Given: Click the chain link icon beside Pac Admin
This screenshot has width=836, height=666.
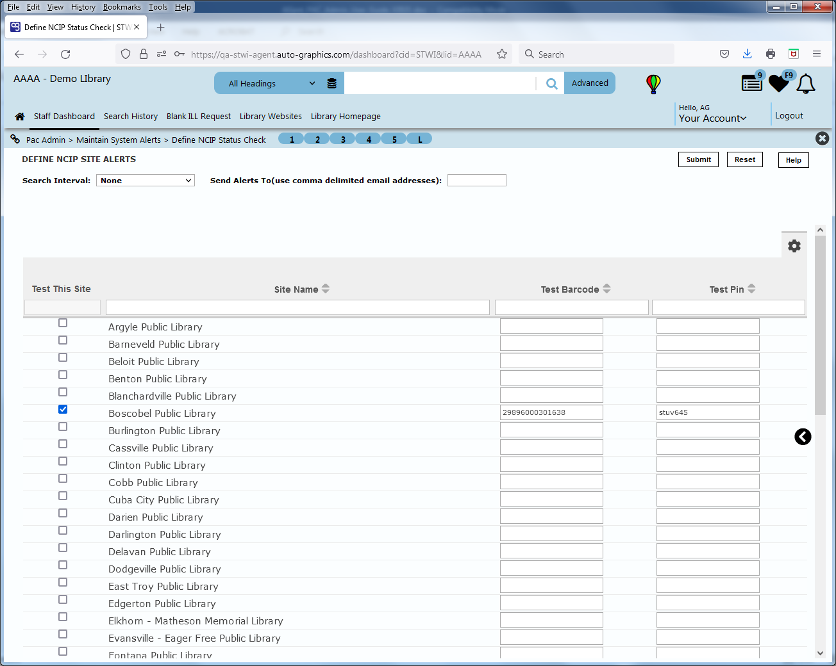Looking at the screenshot, I should [15, 139].
